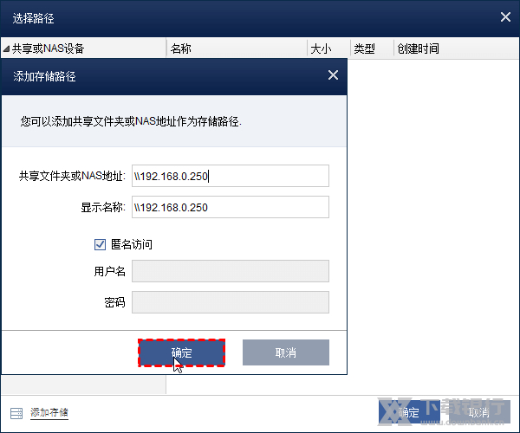Click the 密码 input box
Screen dimensions: 520x433
coord(230,301)
